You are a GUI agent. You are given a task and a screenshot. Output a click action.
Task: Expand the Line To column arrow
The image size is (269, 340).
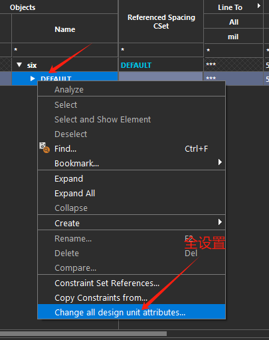[x=258, y=6]
